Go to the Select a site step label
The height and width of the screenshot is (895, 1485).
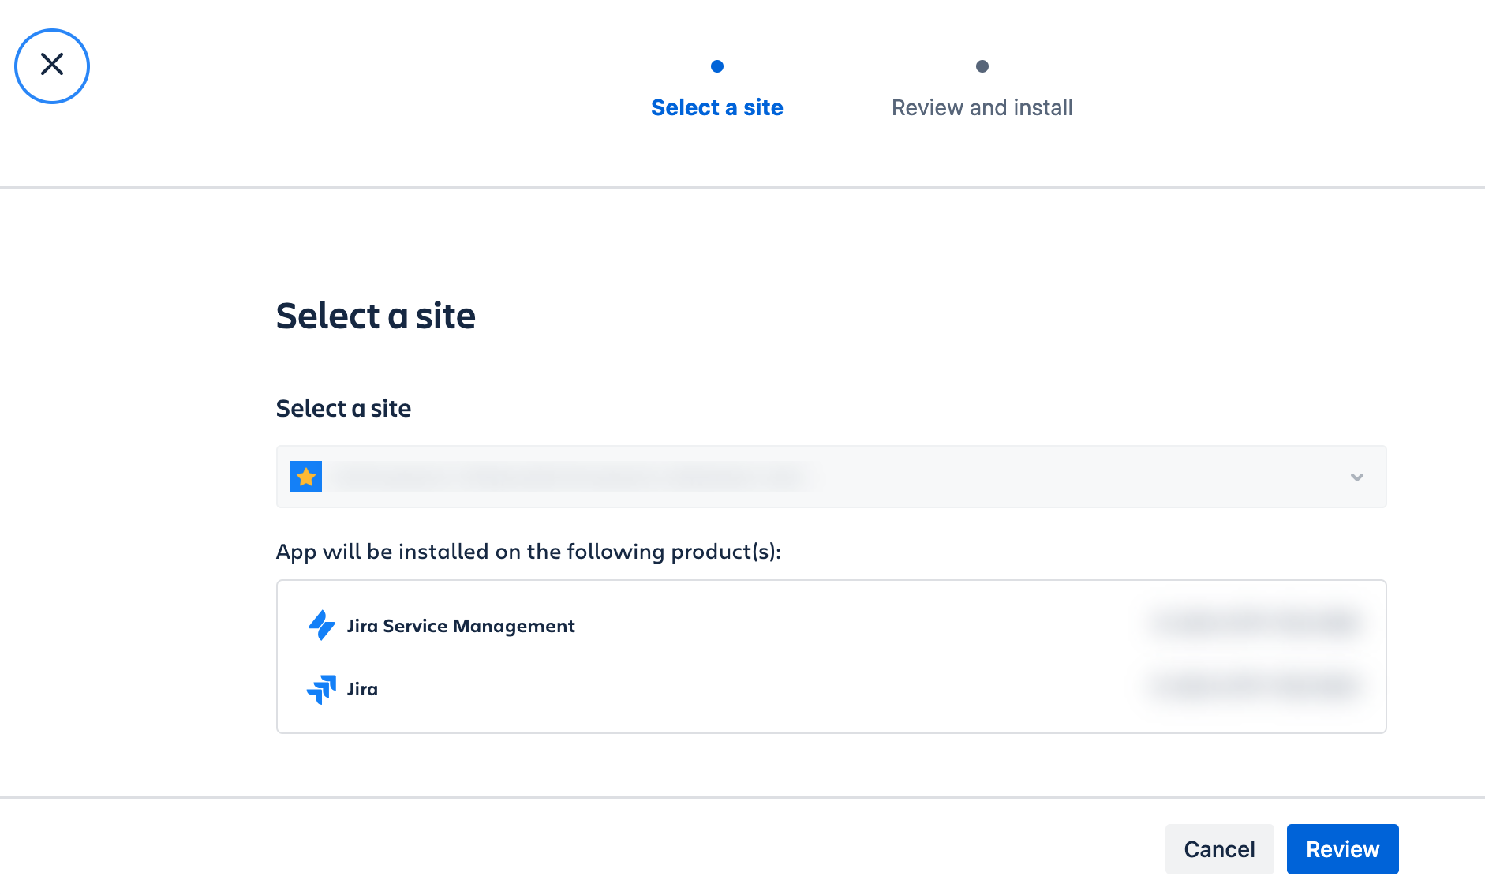pos(716,107)
